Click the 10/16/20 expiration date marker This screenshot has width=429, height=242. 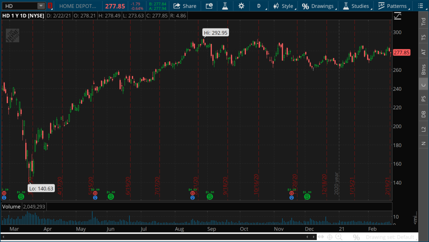click(256, 184)
